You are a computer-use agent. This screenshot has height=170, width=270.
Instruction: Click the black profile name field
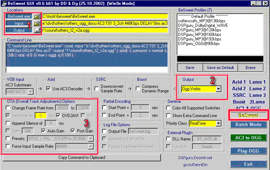point(220,59)
